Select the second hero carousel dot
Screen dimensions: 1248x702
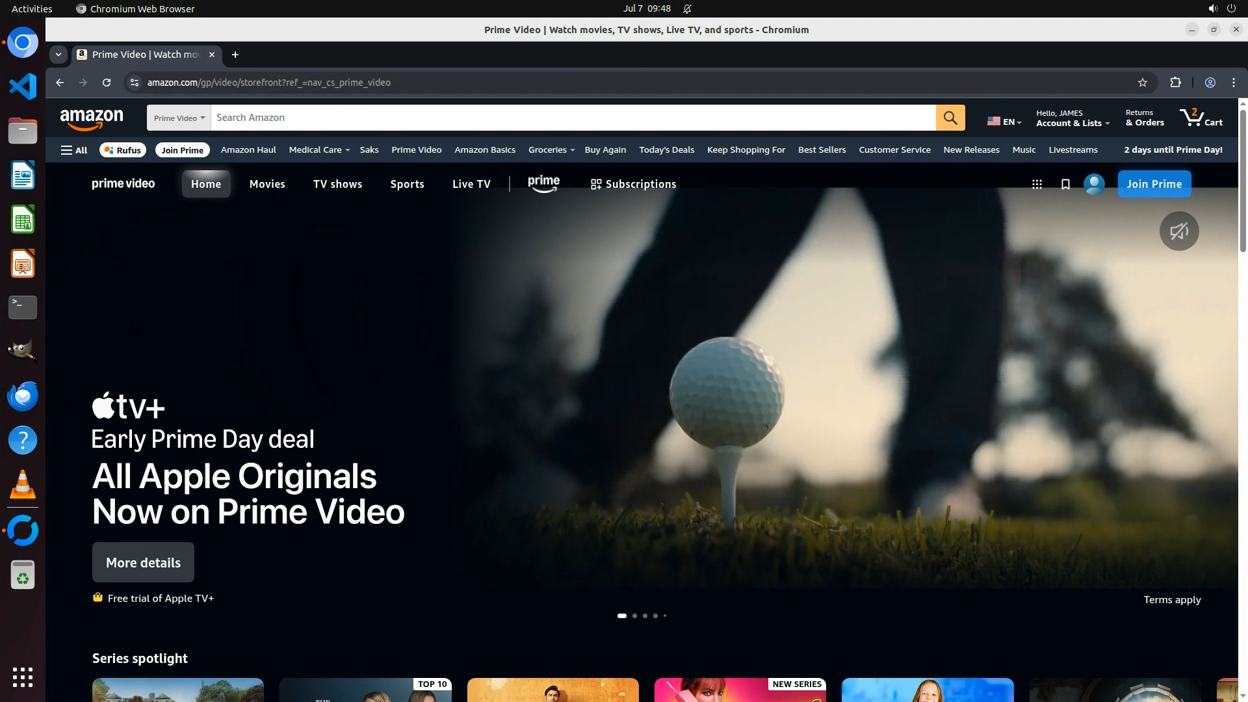pyautogui.click(x=634, y=616)
